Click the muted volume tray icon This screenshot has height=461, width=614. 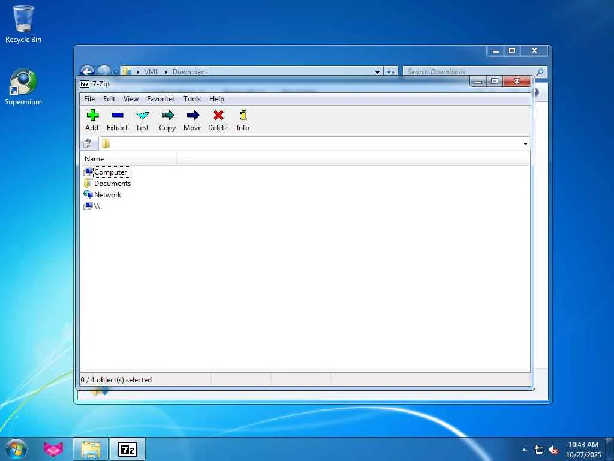553,450
